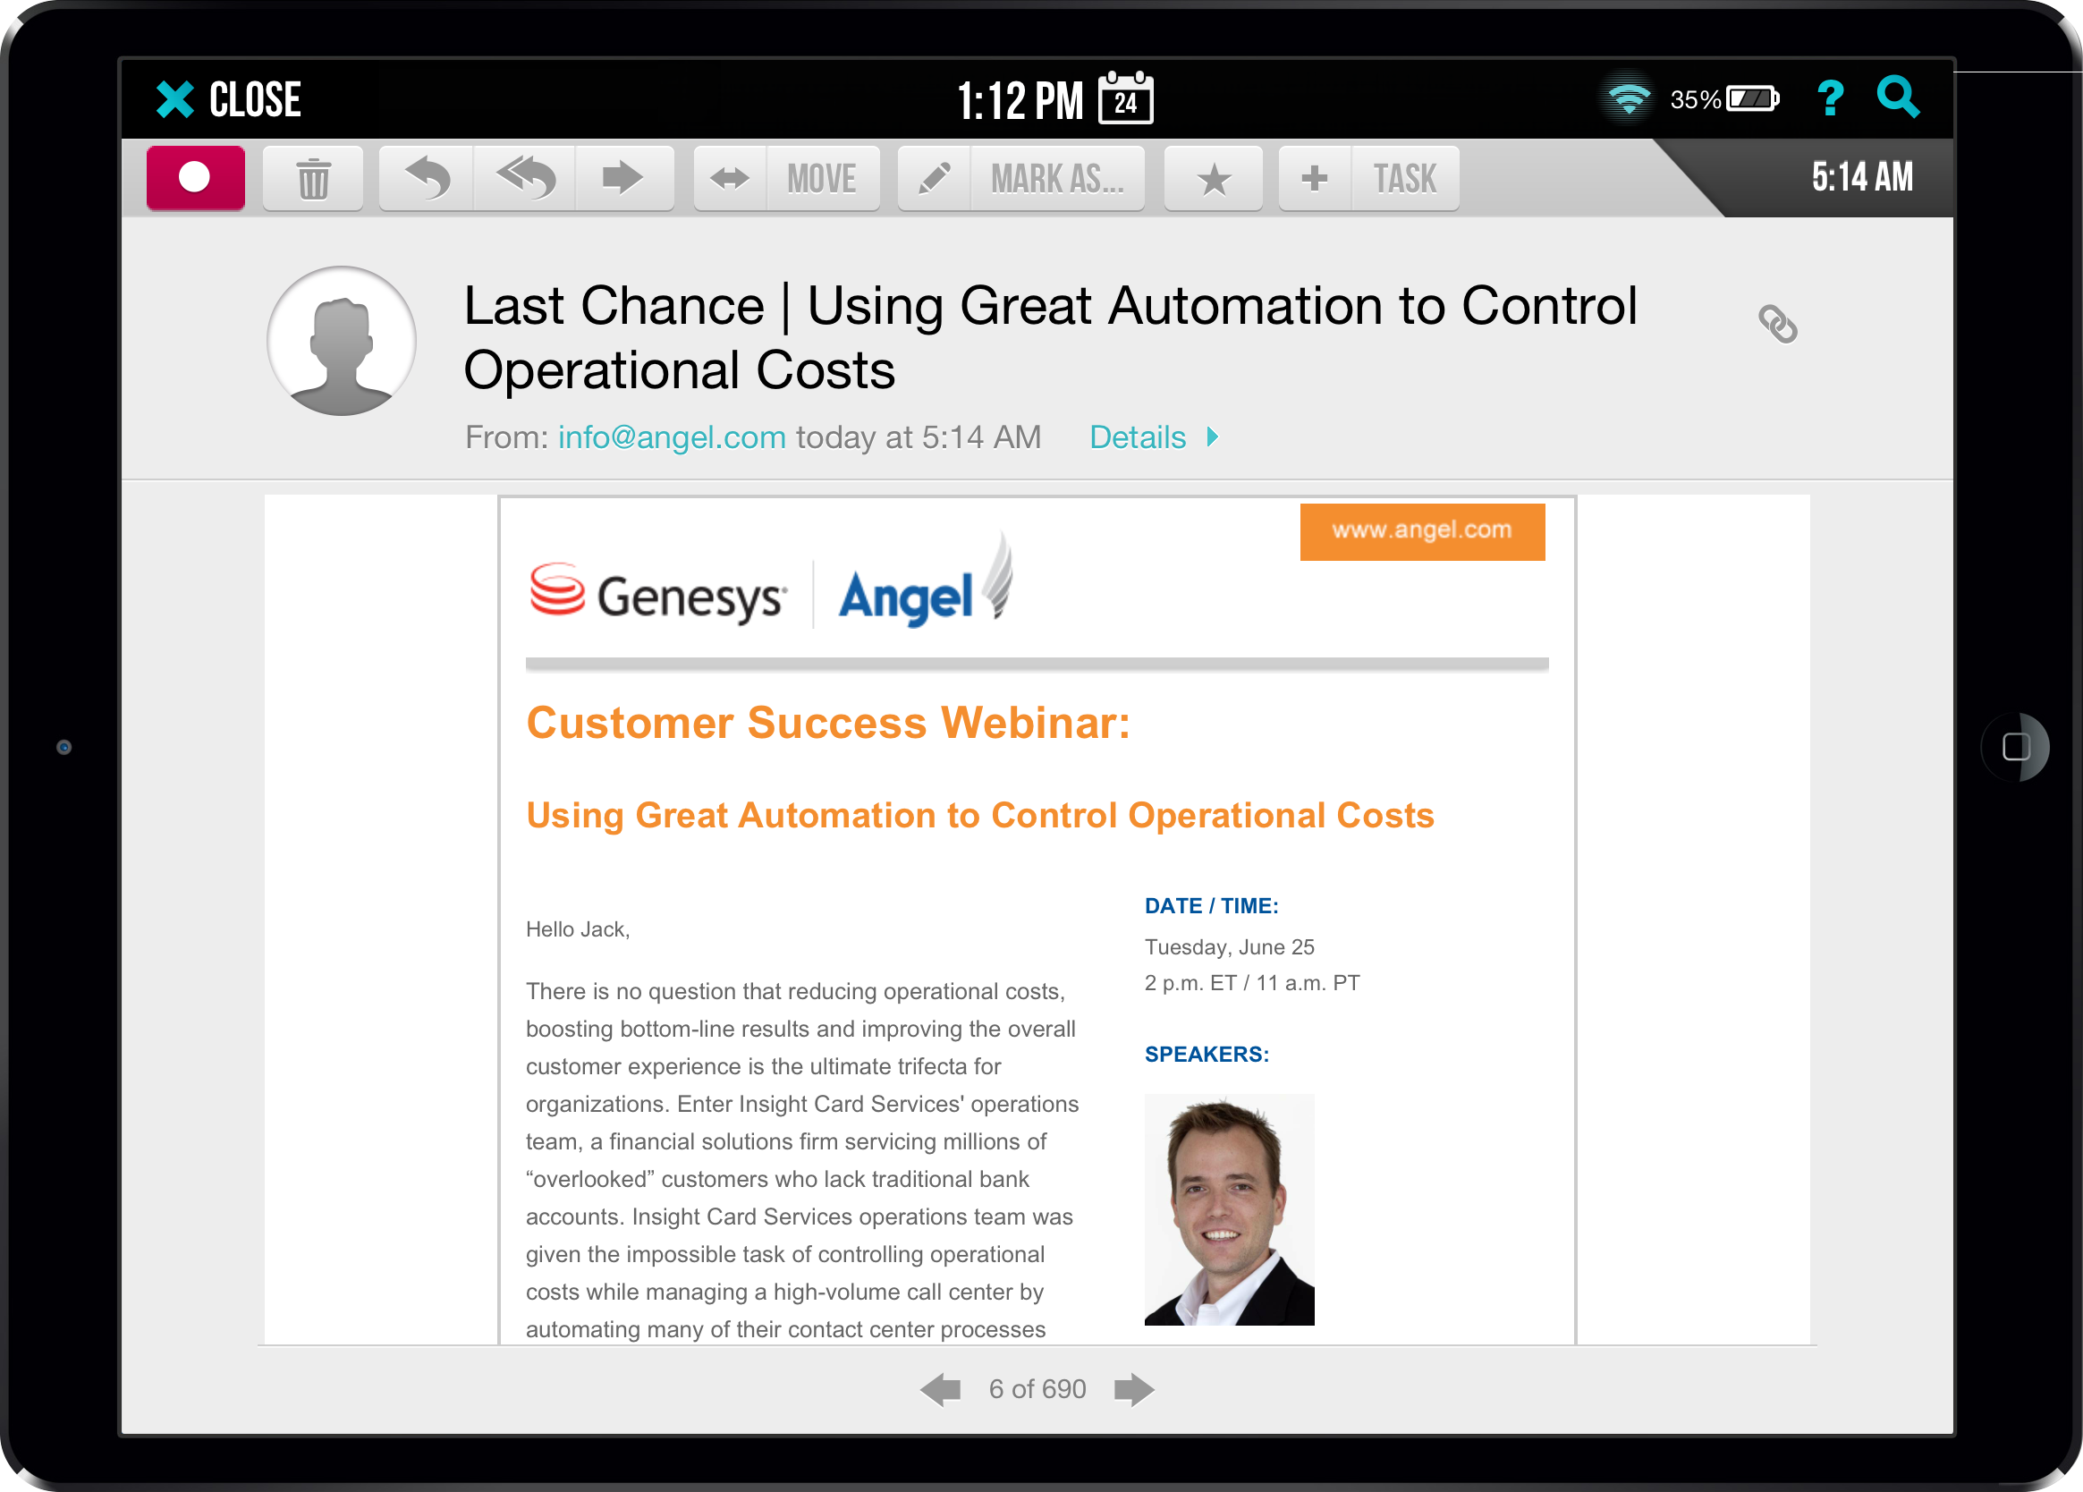Viewport: 2083px width, 1492px height.
Task: Expand the message Details
Action: [1153, 437]
